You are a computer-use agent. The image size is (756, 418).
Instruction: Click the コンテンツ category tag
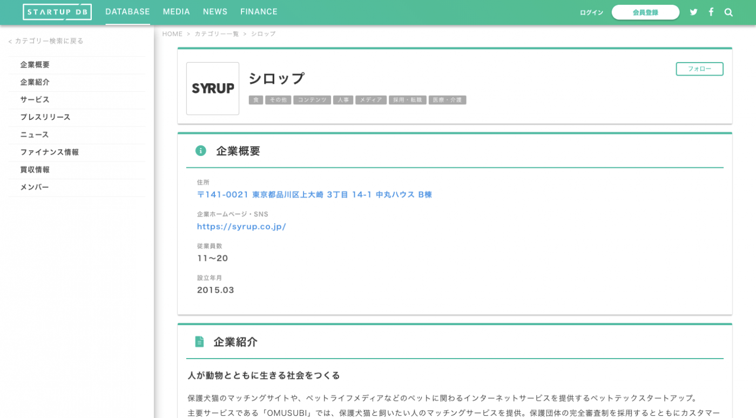pos(312,100)
